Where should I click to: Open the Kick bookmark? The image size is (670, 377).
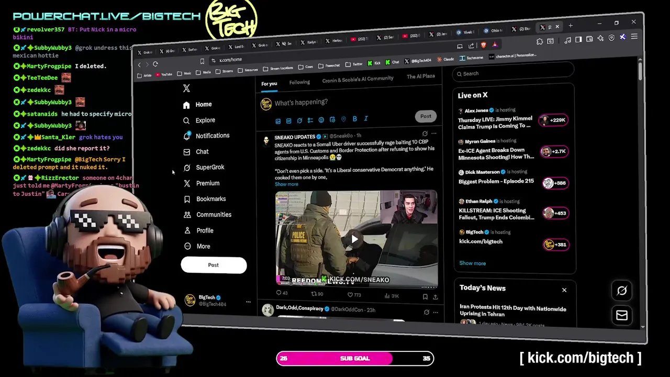click(374, 63)
